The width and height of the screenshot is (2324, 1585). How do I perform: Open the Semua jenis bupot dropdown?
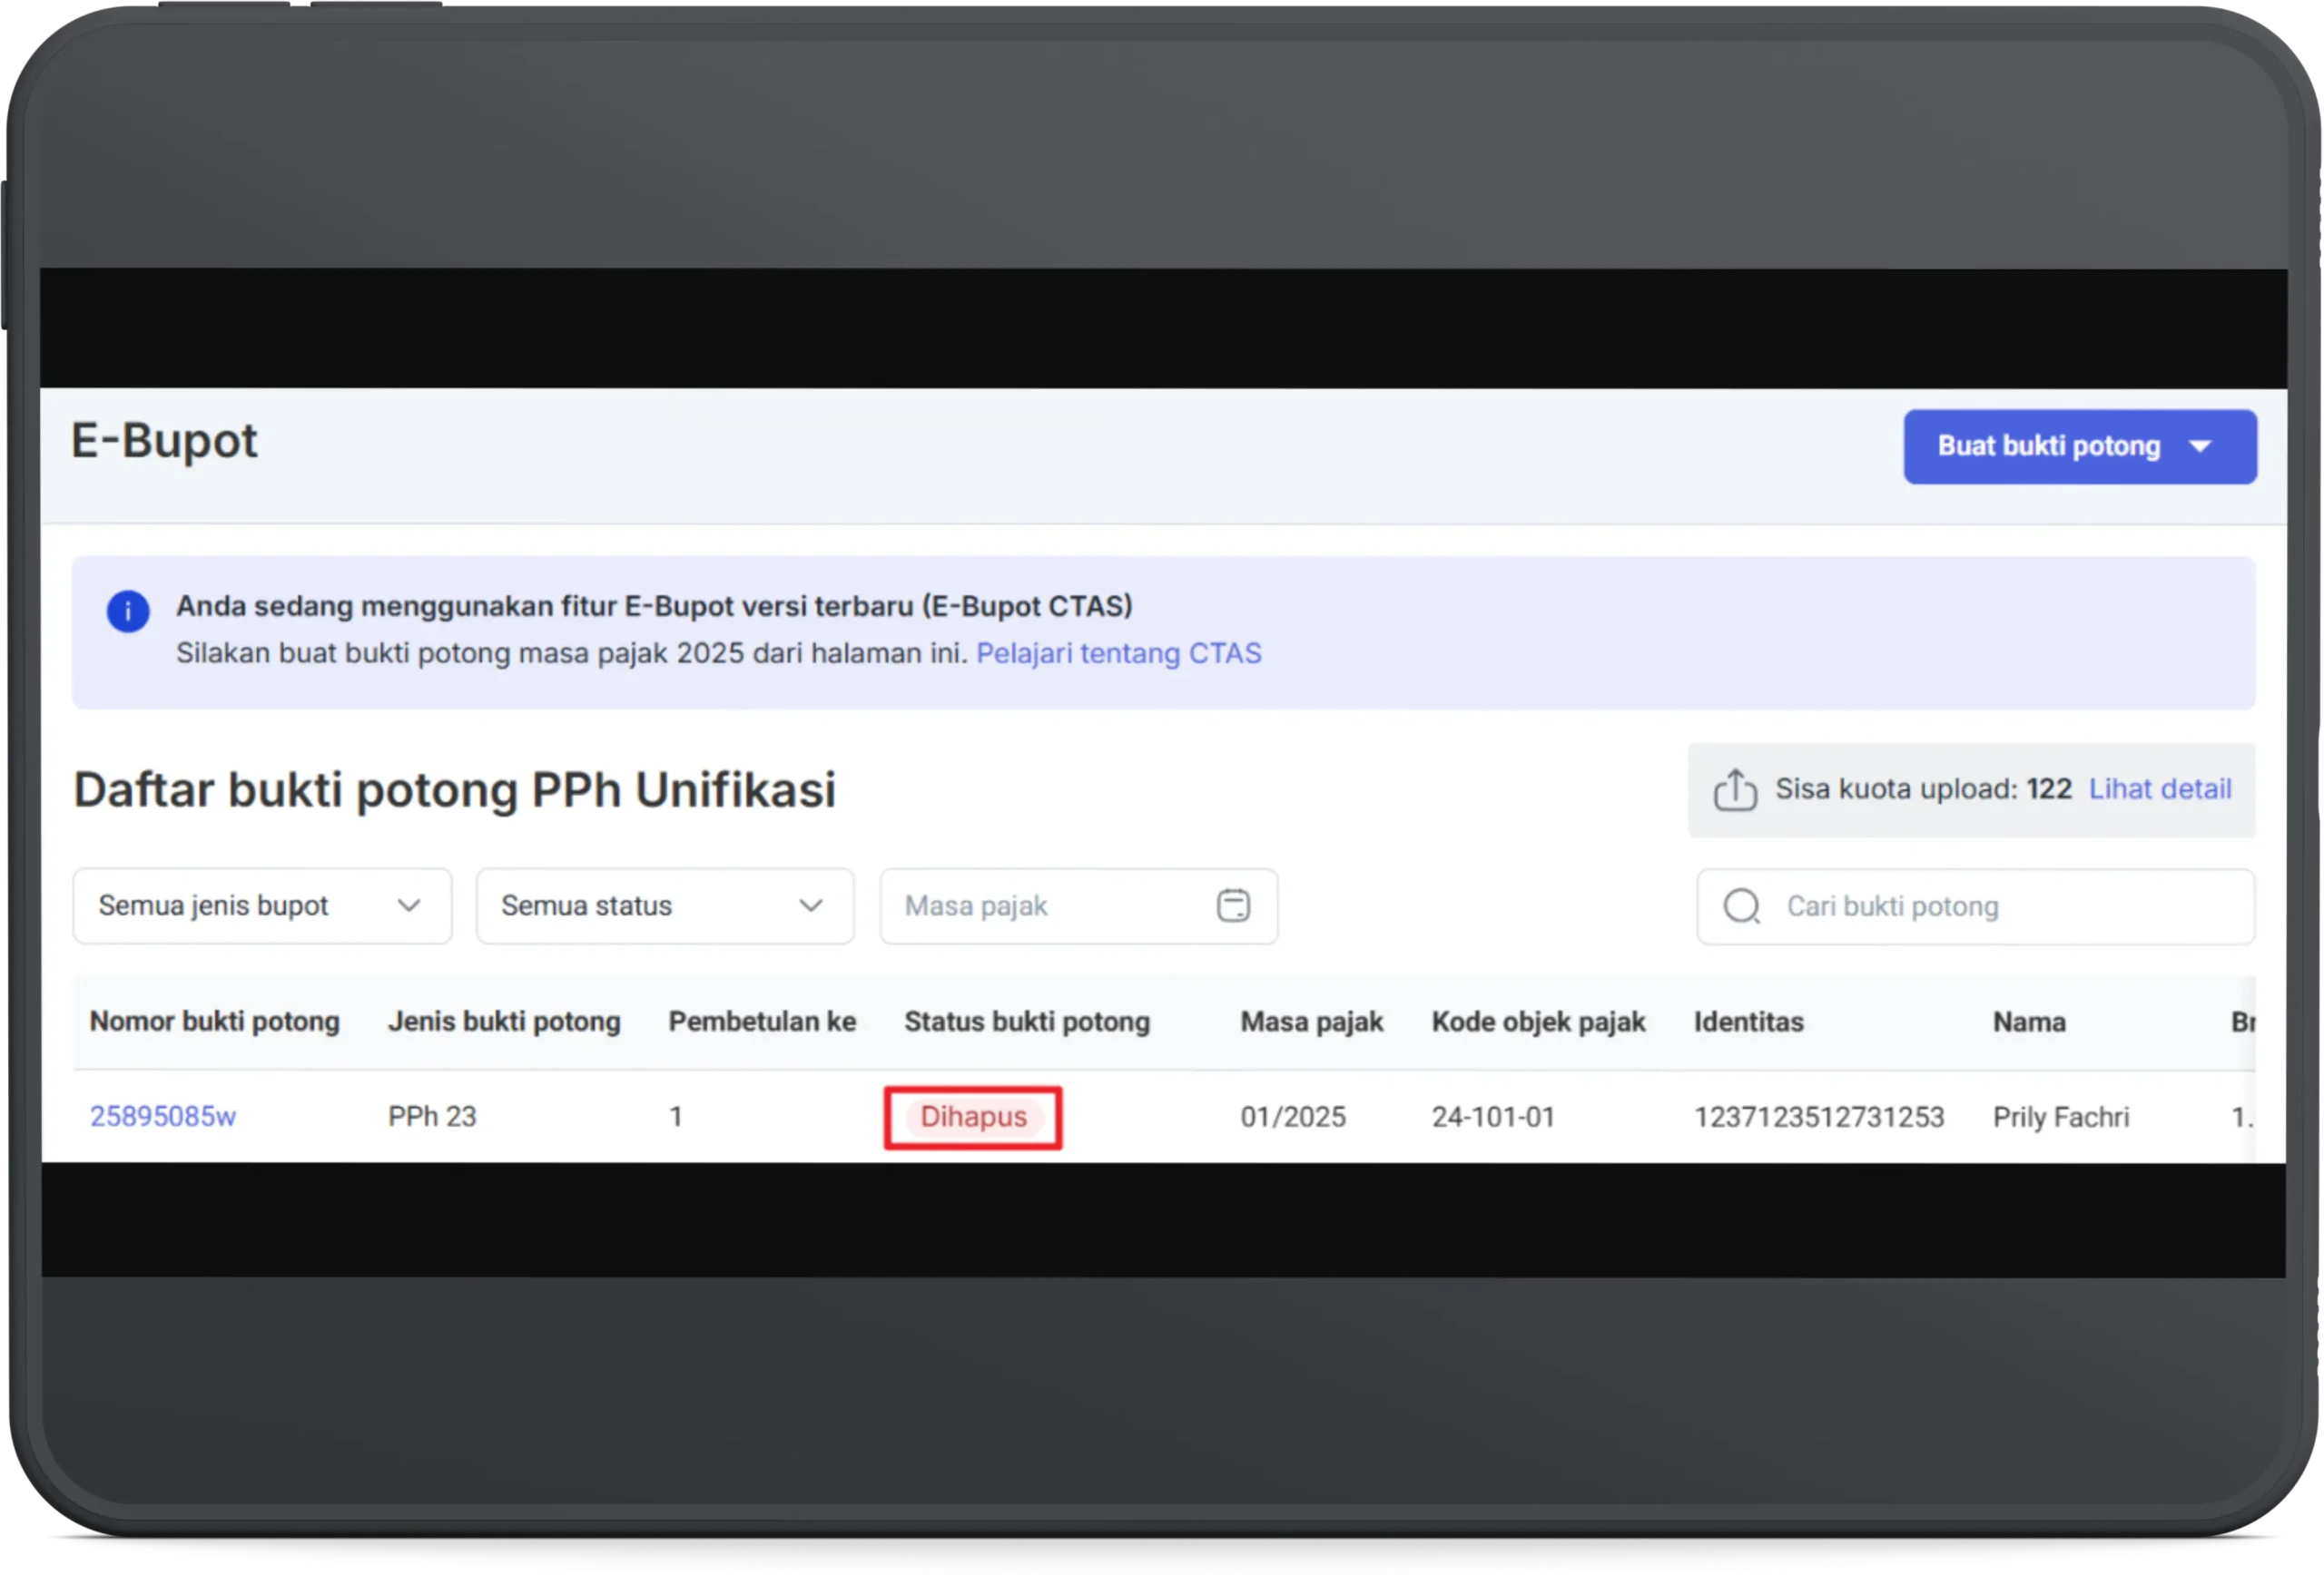262,905
